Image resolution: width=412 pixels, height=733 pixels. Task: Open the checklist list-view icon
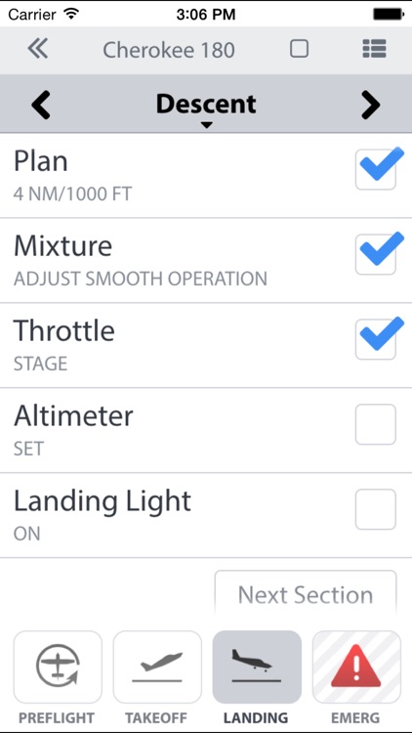(x=374, y=49)
